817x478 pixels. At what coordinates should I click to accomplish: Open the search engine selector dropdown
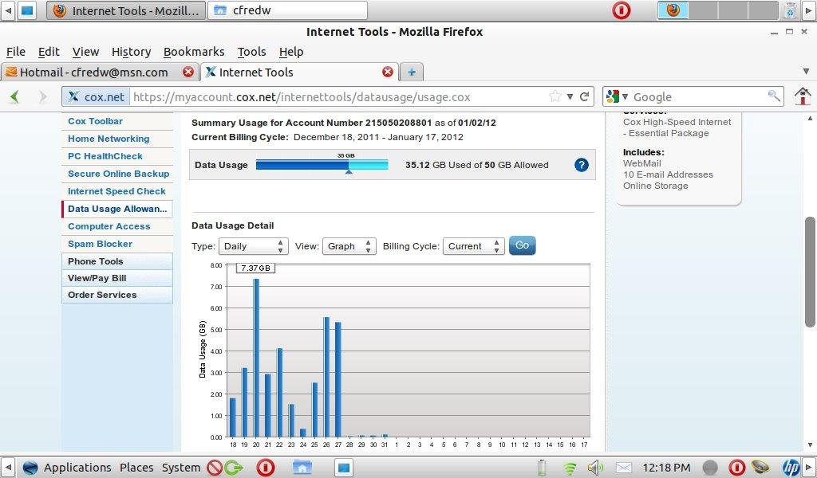tap(618, 96)
